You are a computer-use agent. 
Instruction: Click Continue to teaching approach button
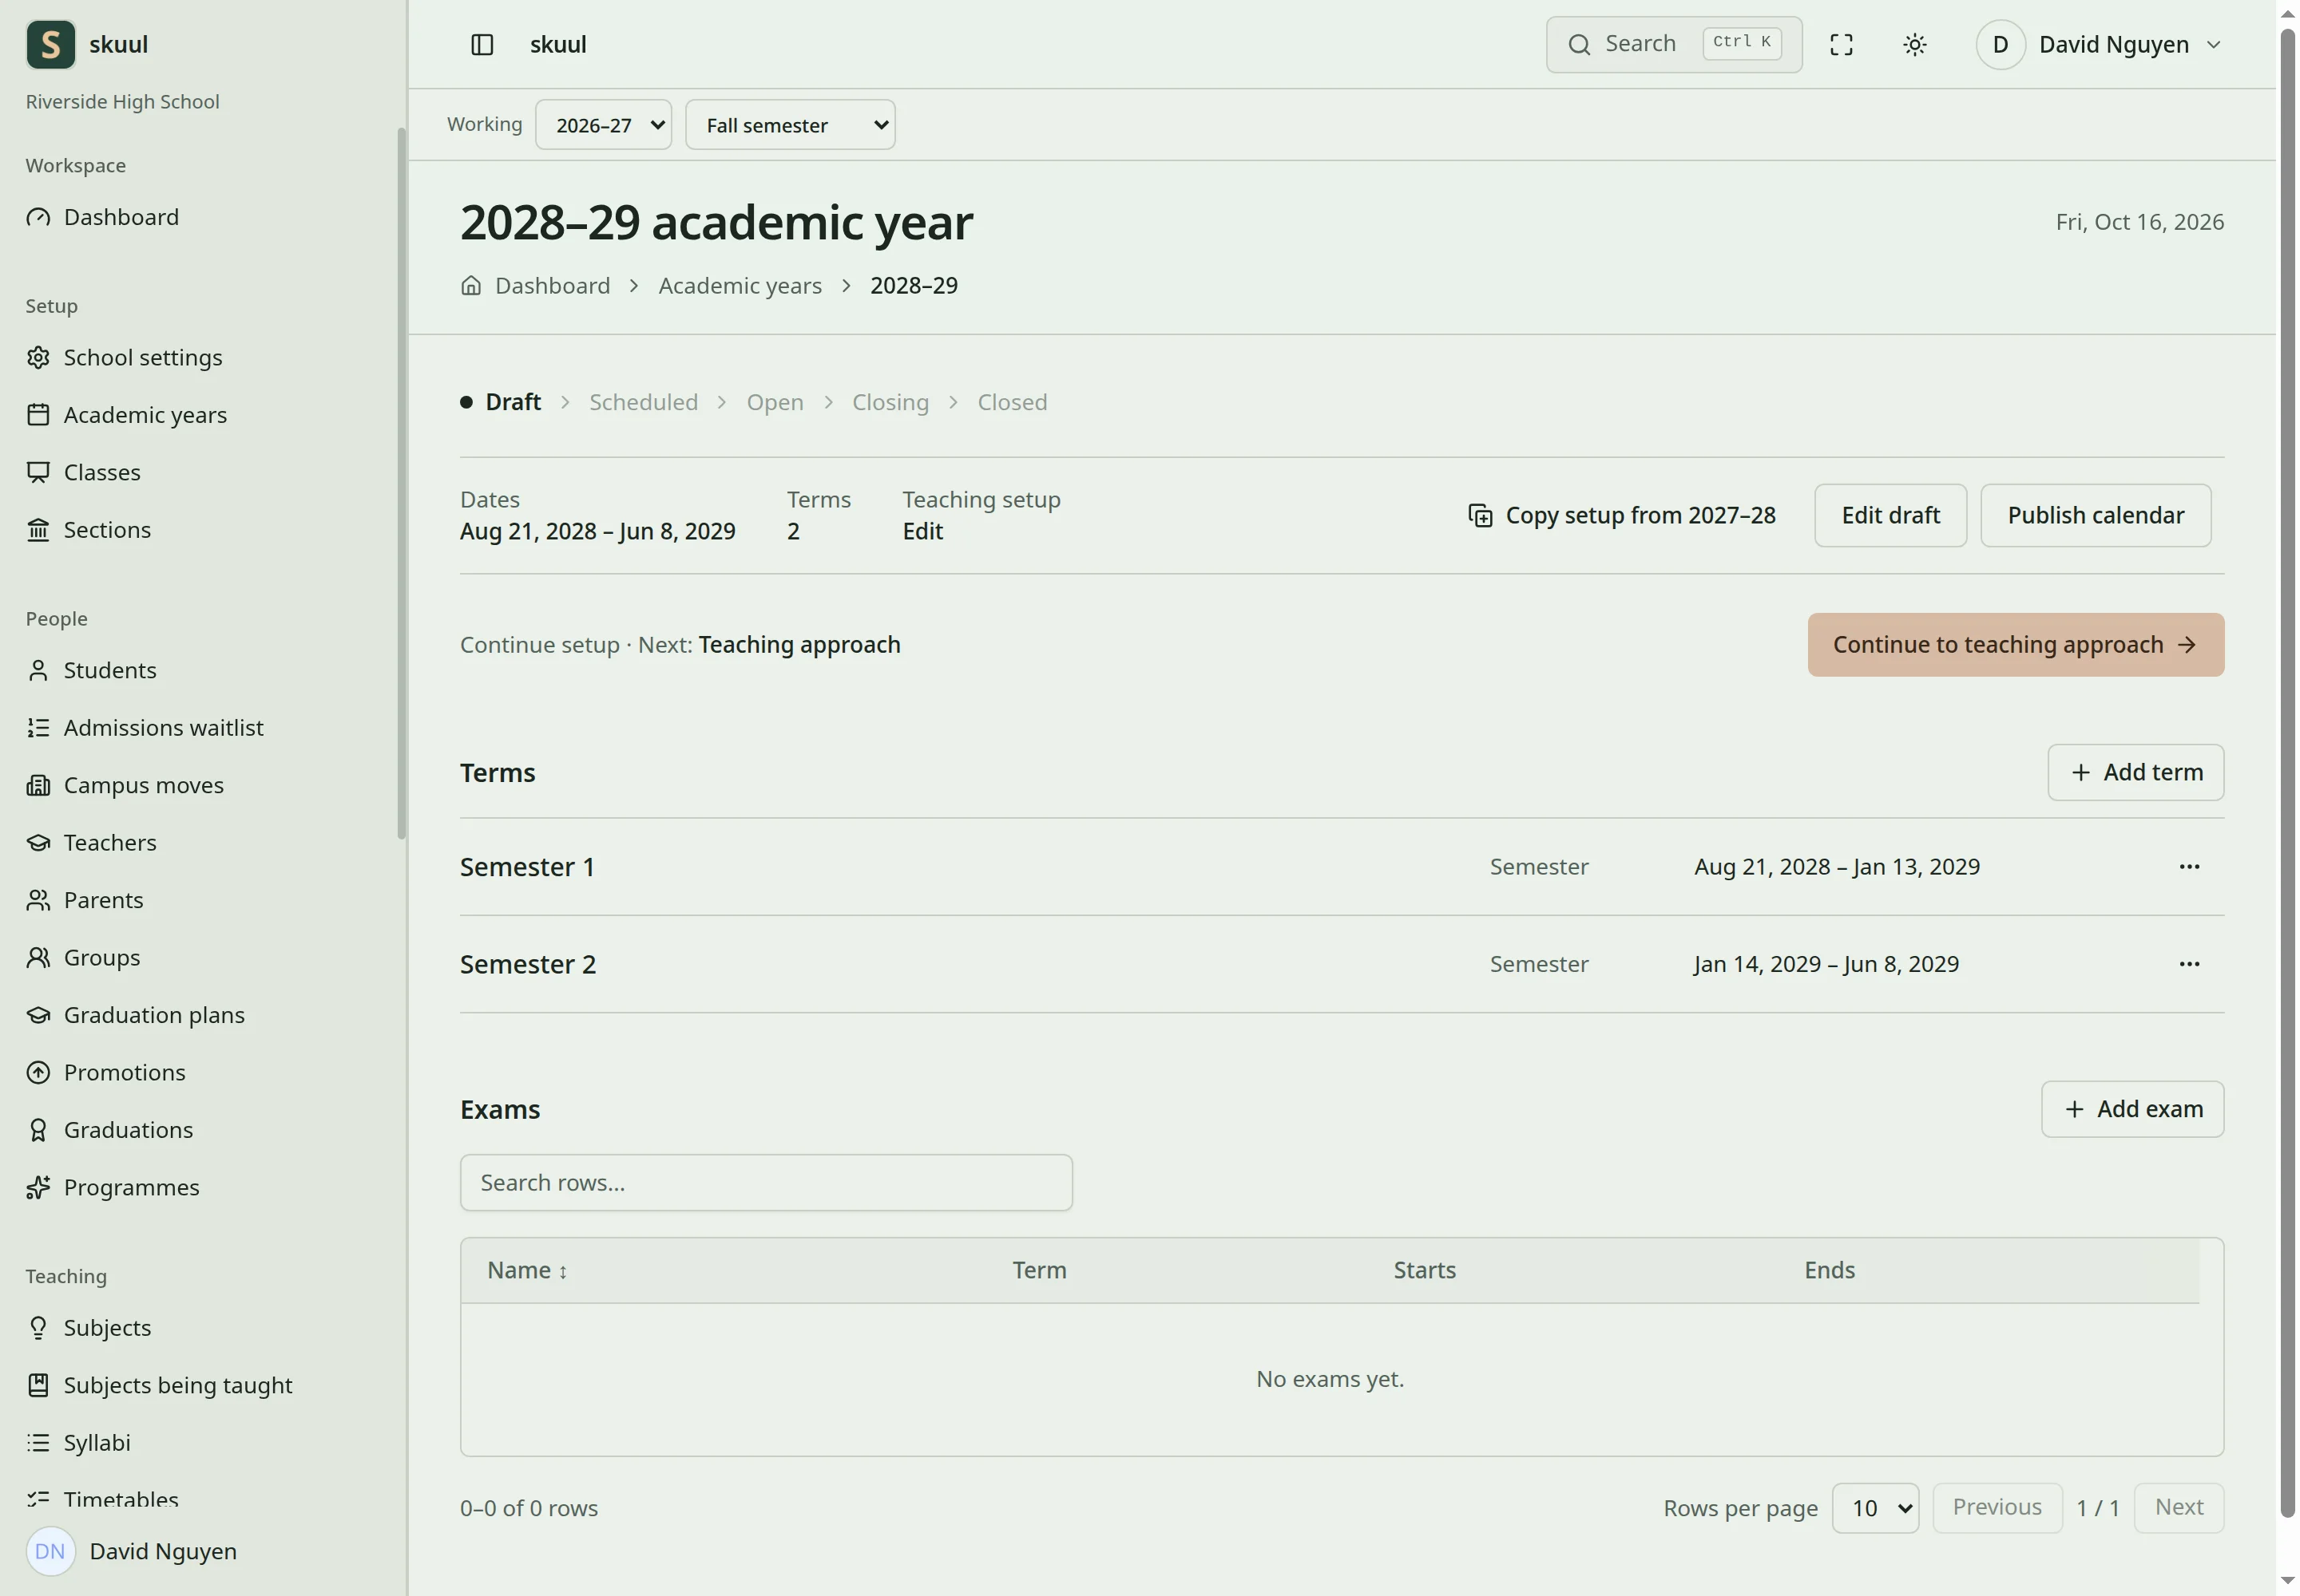tap(2015, 645)
